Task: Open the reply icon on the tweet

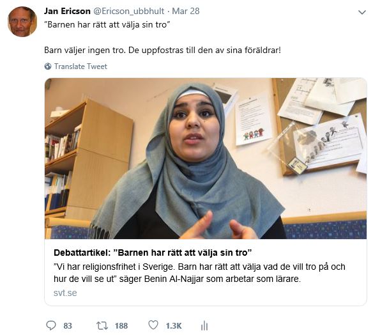Action: 50,325
